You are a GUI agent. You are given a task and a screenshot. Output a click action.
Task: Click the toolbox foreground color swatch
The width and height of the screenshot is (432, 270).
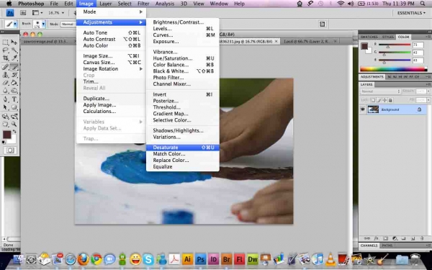click(6, 135)
